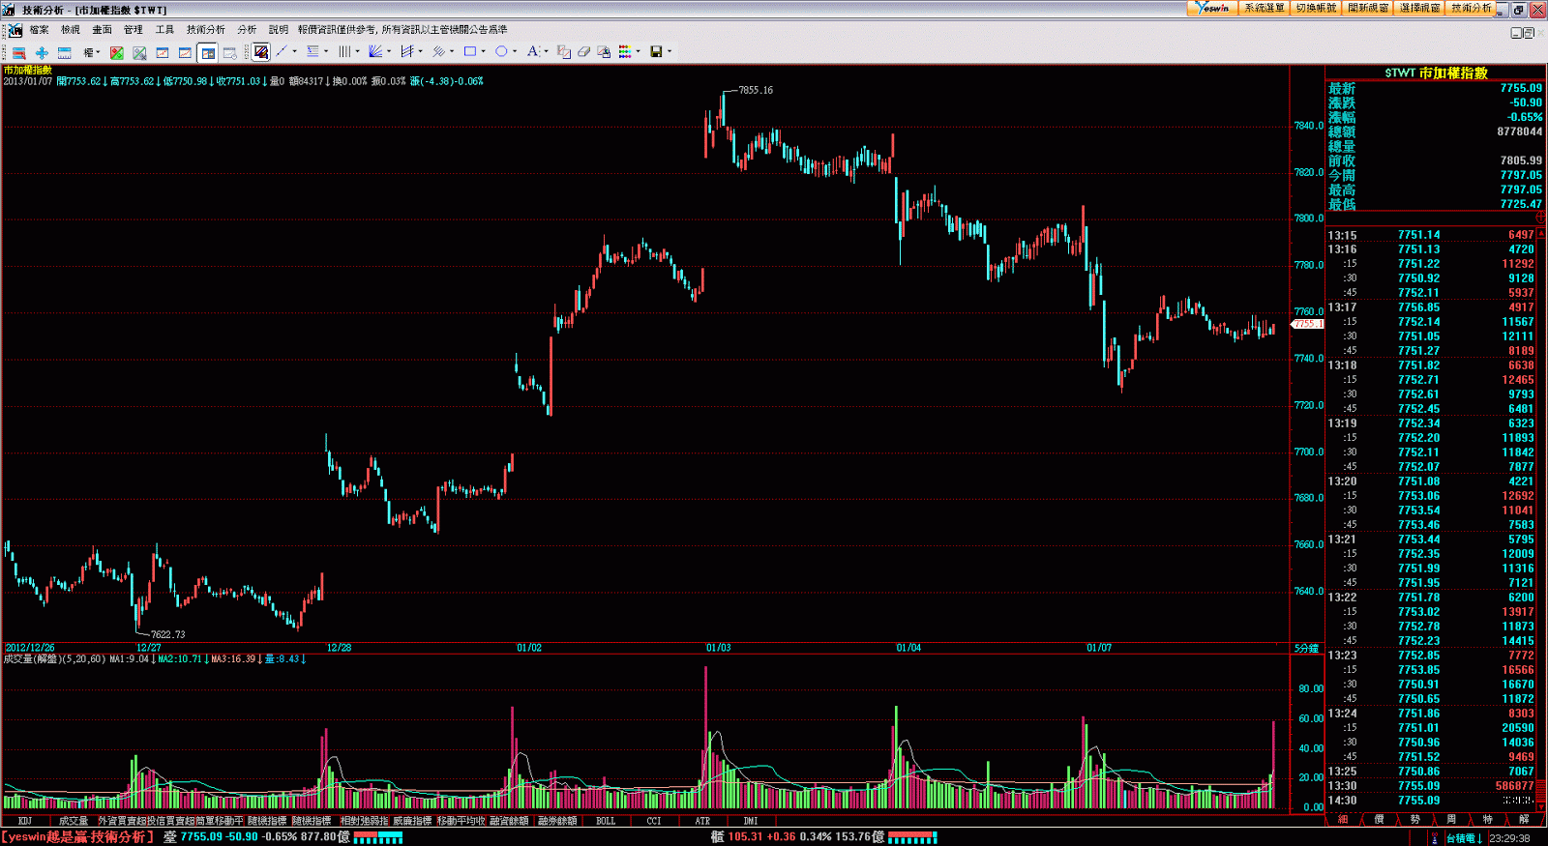Click the red-blue bars toolbar icon

pos(18,52)
